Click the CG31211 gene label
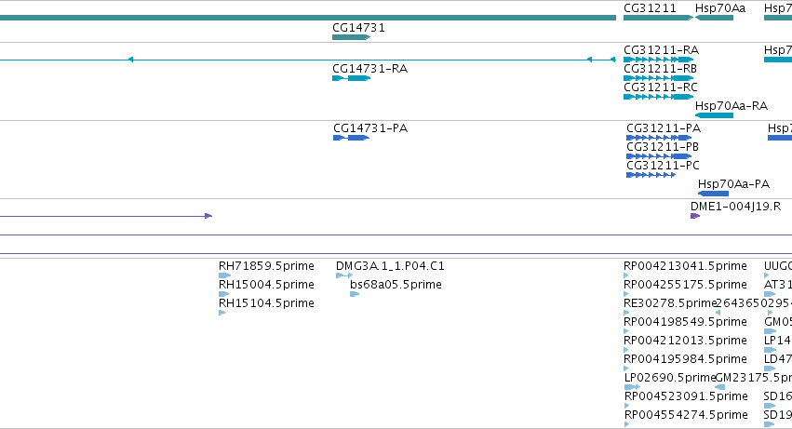792x429 pixels. point(650,8)
